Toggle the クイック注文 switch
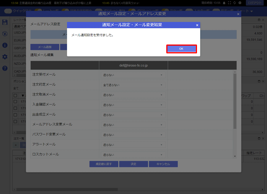Screen dimensions: 267x194 [x=8, y=11]
